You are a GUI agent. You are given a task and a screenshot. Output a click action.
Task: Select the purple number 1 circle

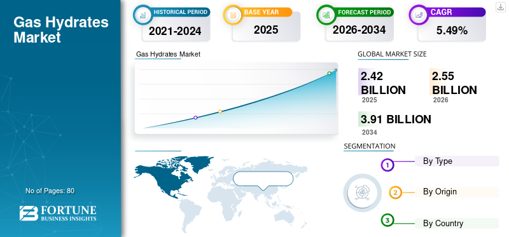[387, 165]
